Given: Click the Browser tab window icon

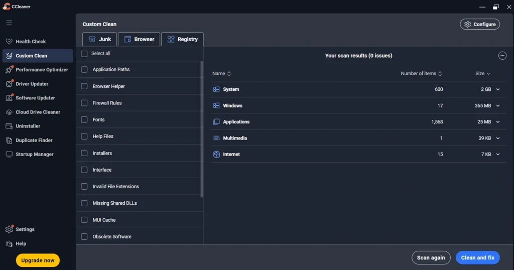Looking at the screenshot, I should click(127, 39).
